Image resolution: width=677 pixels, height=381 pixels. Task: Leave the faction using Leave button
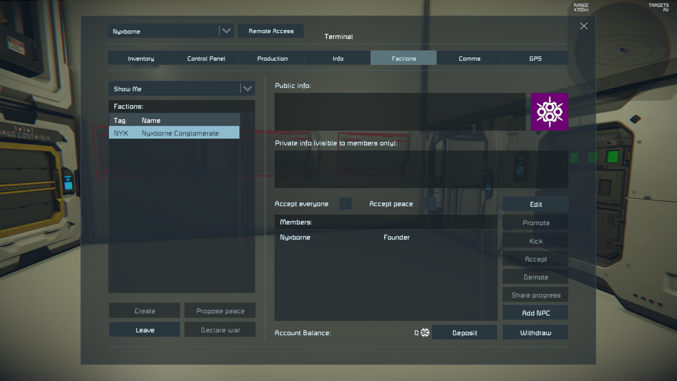tap(145, 330)
